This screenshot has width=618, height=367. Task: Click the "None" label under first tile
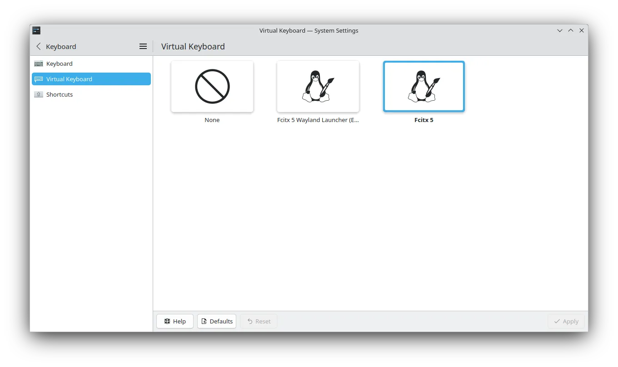(x=212, y=120)
